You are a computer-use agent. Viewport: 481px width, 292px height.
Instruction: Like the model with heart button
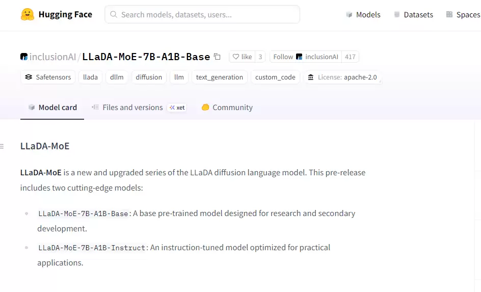242,57
